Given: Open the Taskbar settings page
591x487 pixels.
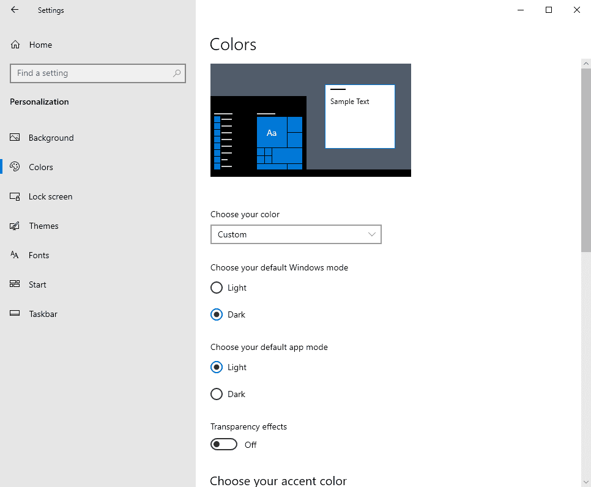Looking at the screenshot, I should (x=98, y=314).
